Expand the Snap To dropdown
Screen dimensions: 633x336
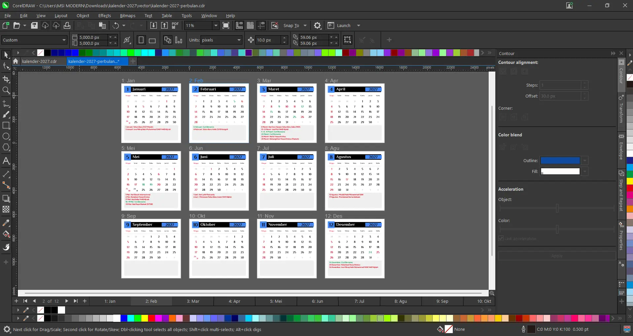pos(305,25)
